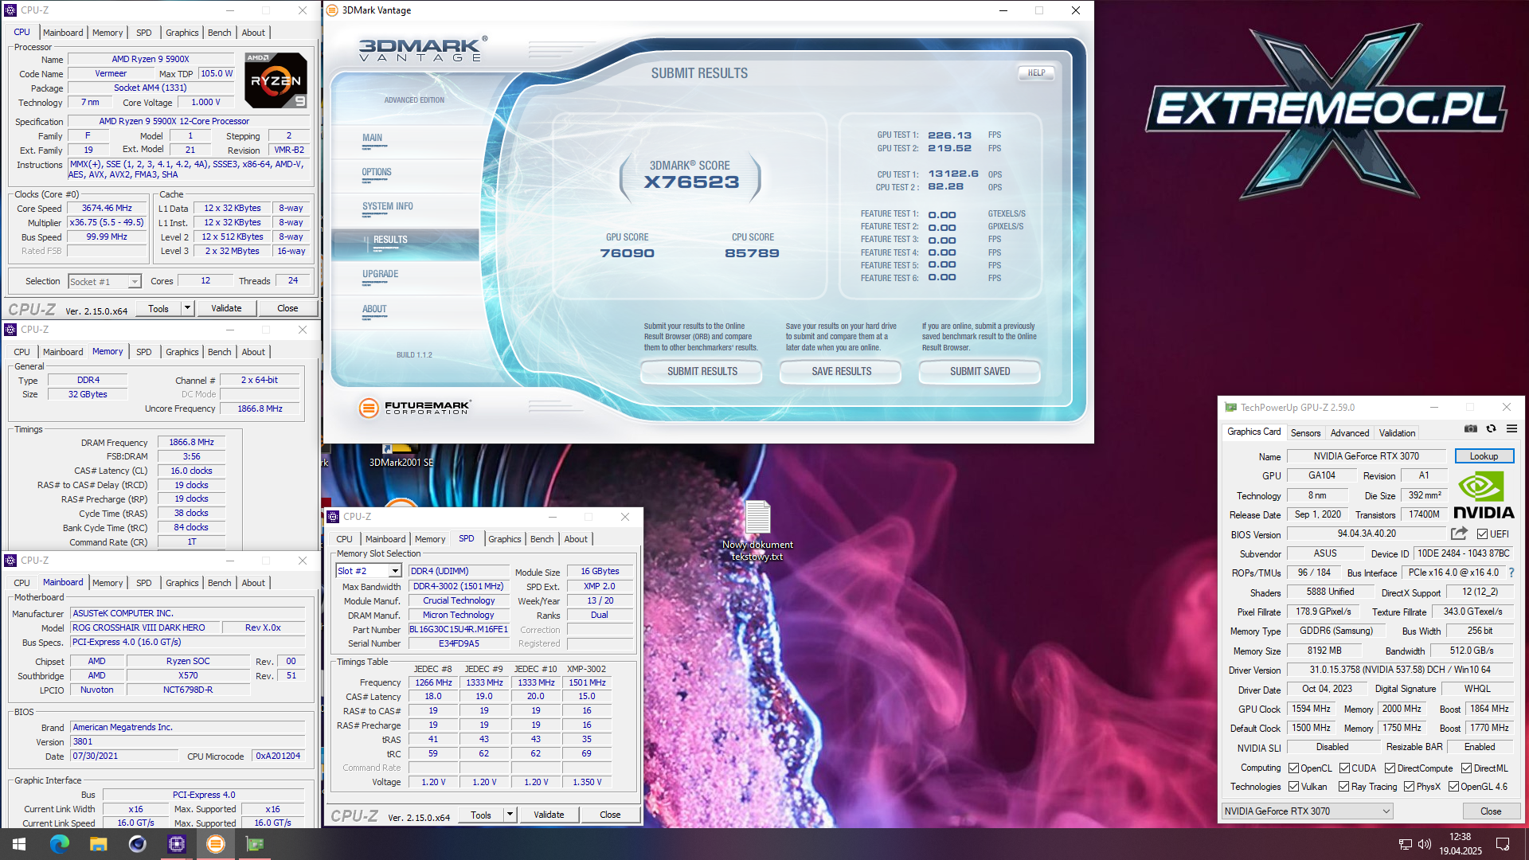Viewport: 1529px width, 860px height.
Task: Click the Close button in GPU-Z
Action: point(1491,811)
